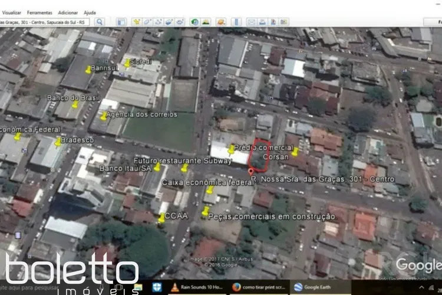The height and width of the screenshot is (295, 442).
Task: Click the record a tour icon
Action: [180, 22]
